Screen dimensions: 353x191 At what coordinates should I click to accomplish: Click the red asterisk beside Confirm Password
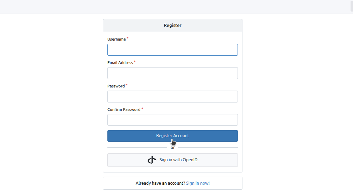(x=142, y=108)
